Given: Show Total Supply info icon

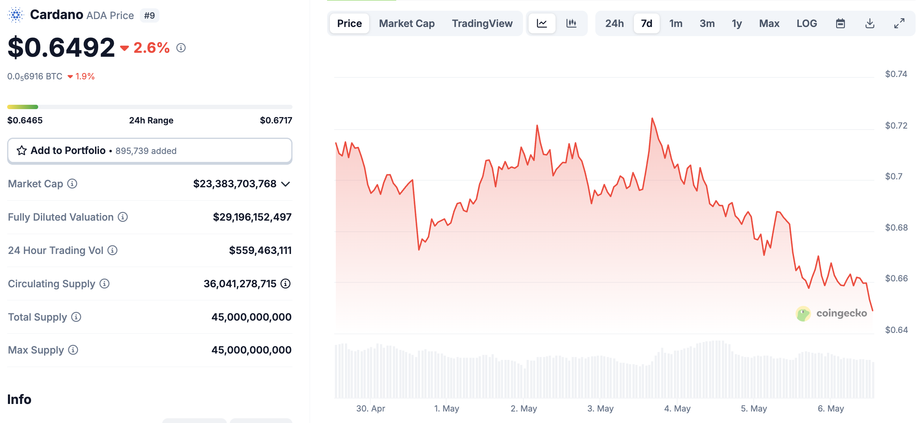Looking at the screenshot, I should pyautogui.click(x=76, y=317).
